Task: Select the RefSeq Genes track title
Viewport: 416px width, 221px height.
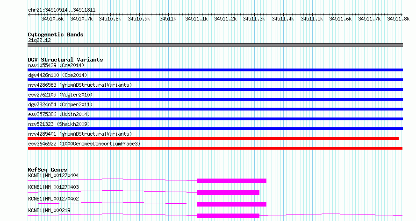Action: pos(47,170)
